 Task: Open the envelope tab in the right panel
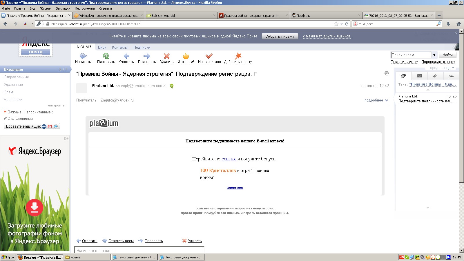419,76
